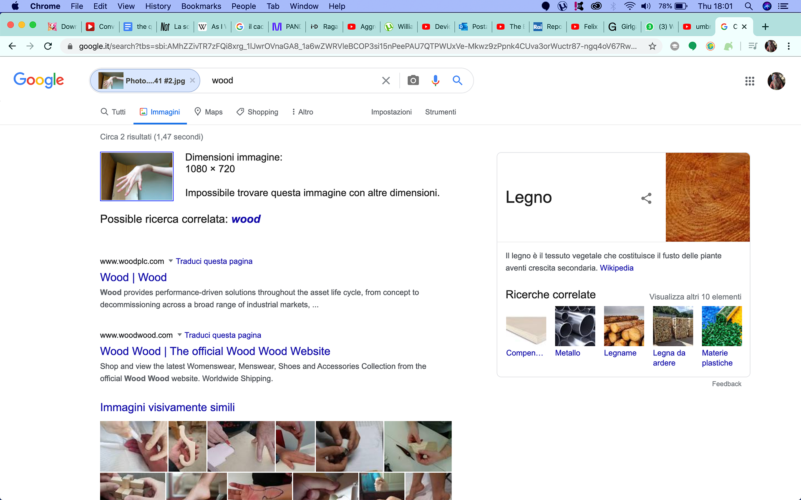This screenshot has height=500, width=801.
Task: Open the Chrome History menu
Action: [x=158, y=6]
